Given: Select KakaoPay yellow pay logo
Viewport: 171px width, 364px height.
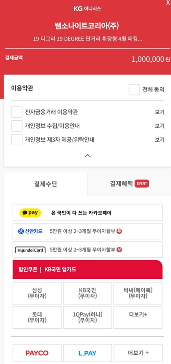Looking at the screenshot, I should tap(30, 213).
